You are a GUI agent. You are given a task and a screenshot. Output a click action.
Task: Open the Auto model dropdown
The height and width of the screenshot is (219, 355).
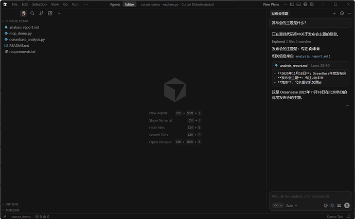click(291, 205)
